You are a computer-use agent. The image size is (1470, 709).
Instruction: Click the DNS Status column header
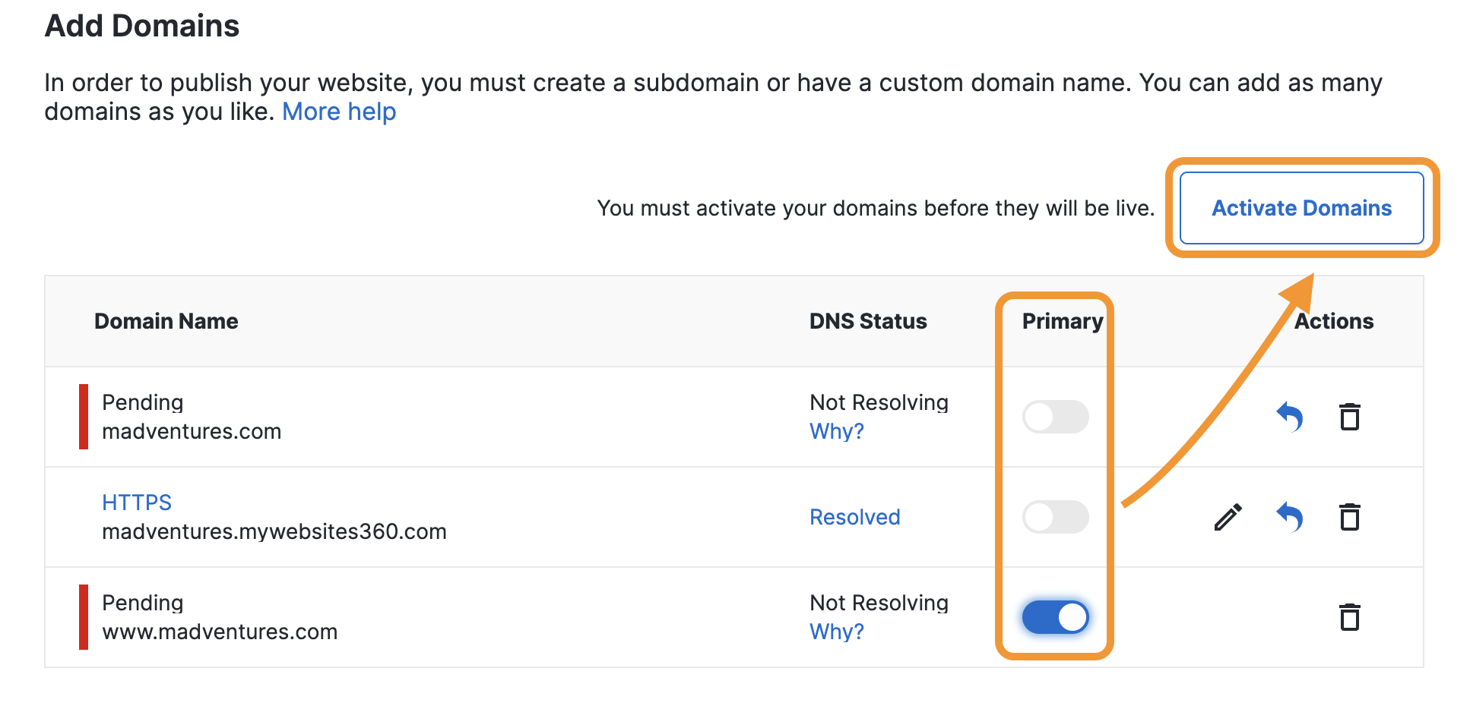pyautogui.click(x=868, y=321)
